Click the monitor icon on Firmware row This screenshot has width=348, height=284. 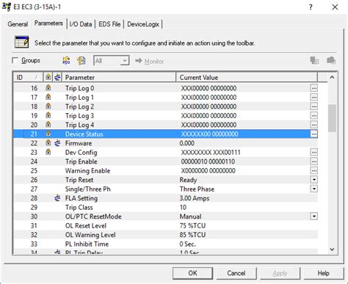57,143
